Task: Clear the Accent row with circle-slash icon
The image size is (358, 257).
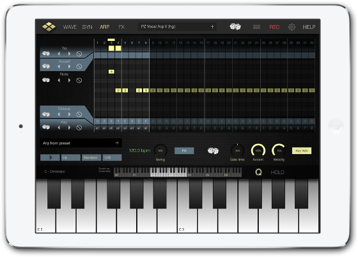Action: click(79, 66)
